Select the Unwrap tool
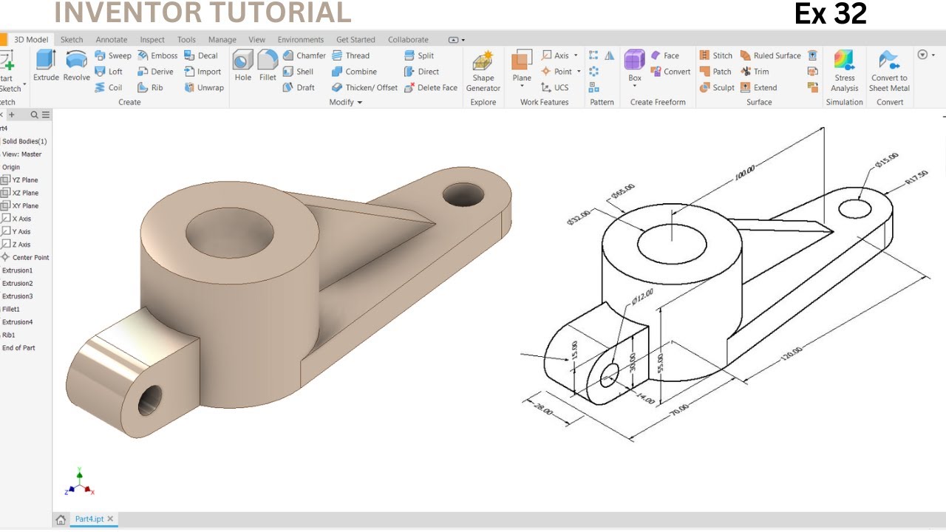Image resolution: width=946 pixels, height=532 pixels. [x=204, y=87]
